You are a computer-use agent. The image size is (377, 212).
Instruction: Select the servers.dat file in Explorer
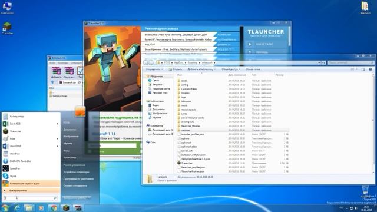click(x=187, y=151)
